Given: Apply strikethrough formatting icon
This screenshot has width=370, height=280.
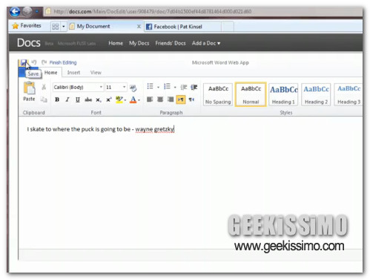Looking at the screenshot, I should 88,100.
